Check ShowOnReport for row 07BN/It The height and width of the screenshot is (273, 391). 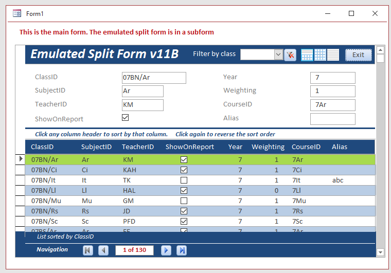[x=184, y=180]
